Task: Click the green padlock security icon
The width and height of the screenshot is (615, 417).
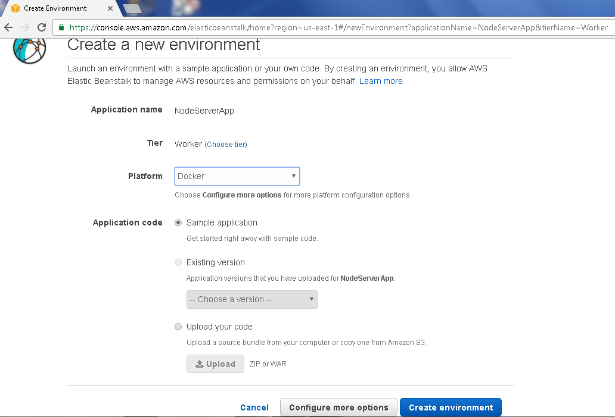Action: pyautogui.click(x=61, y=27)
